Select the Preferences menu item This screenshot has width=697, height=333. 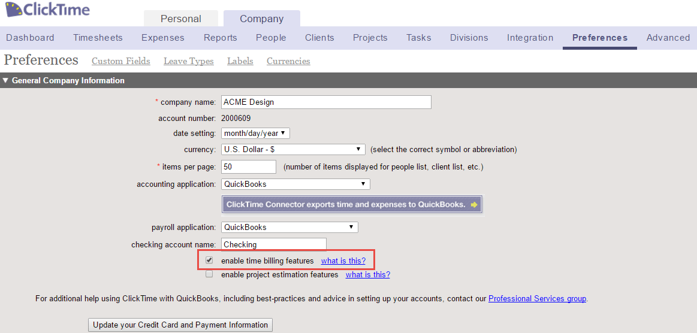point(600,38)
